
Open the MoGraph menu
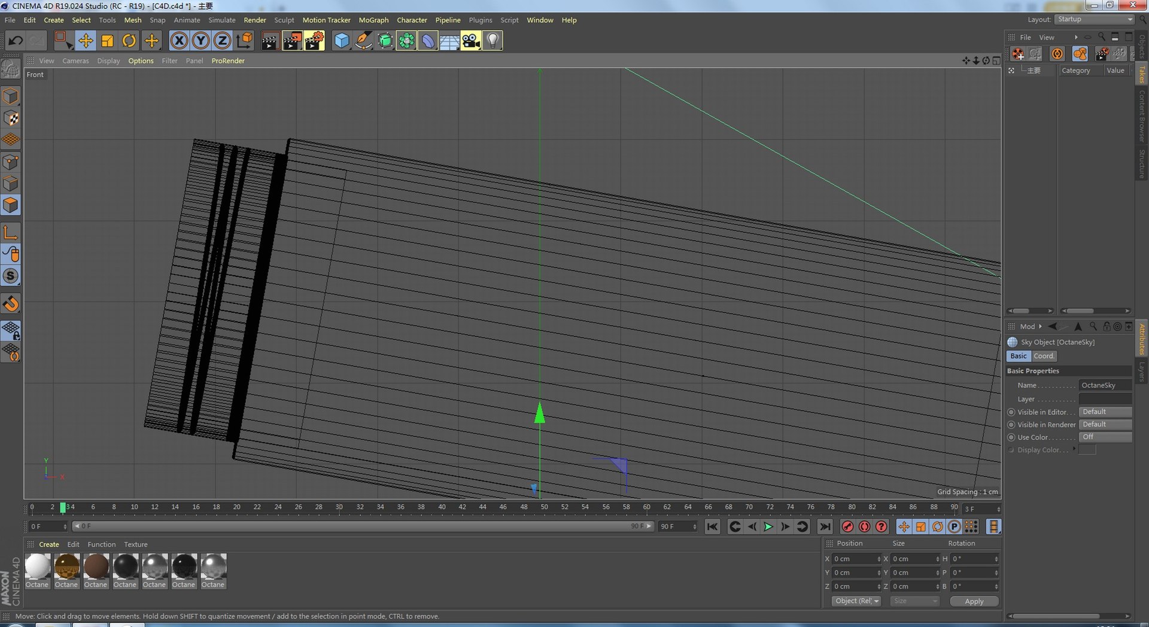click(x=373, y=20)
